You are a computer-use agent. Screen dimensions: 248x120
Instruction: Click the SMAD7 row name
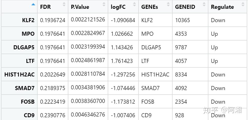pos(25,88)
